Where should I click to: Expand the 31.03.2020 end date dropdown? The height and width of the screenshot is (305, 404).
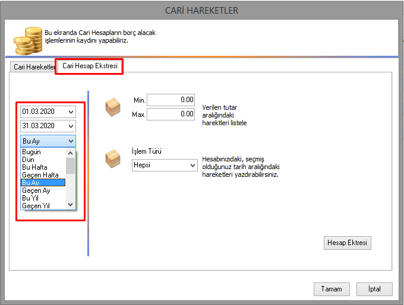[x=71, y=126]
